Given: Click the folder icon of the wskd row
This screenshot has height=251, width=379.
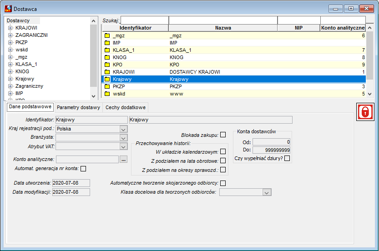Looking at the screenshot, I should coord(107,94).
